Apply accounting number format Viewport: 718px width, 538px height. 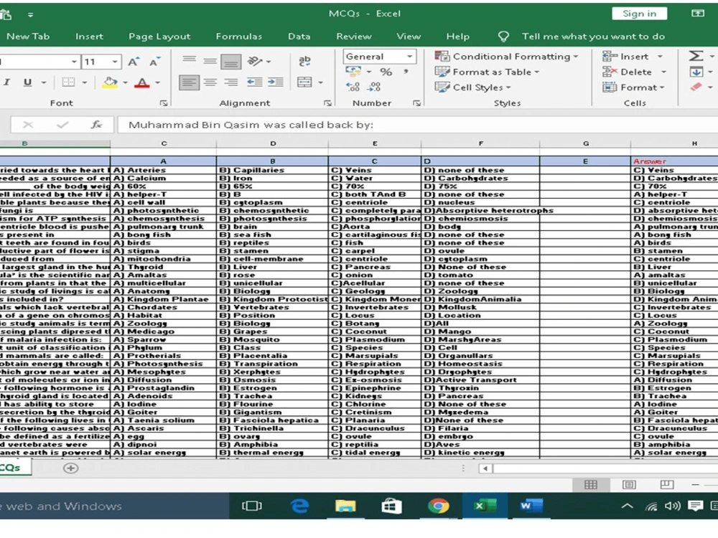click(353, 71)
